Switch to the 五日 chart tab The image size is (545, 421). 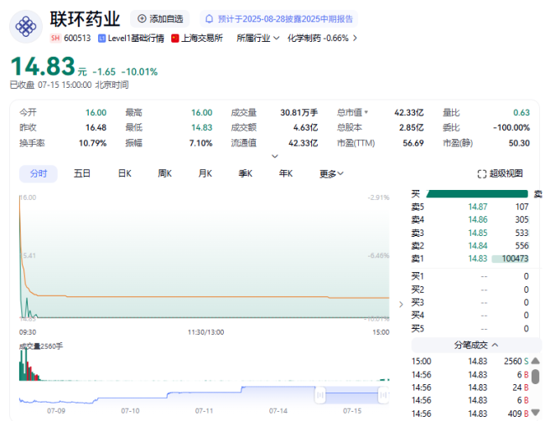[x=81, y=173]
